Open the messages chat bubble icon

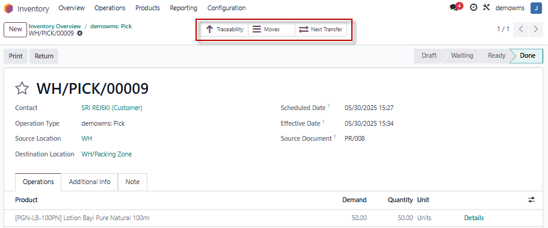click(454, 8)
